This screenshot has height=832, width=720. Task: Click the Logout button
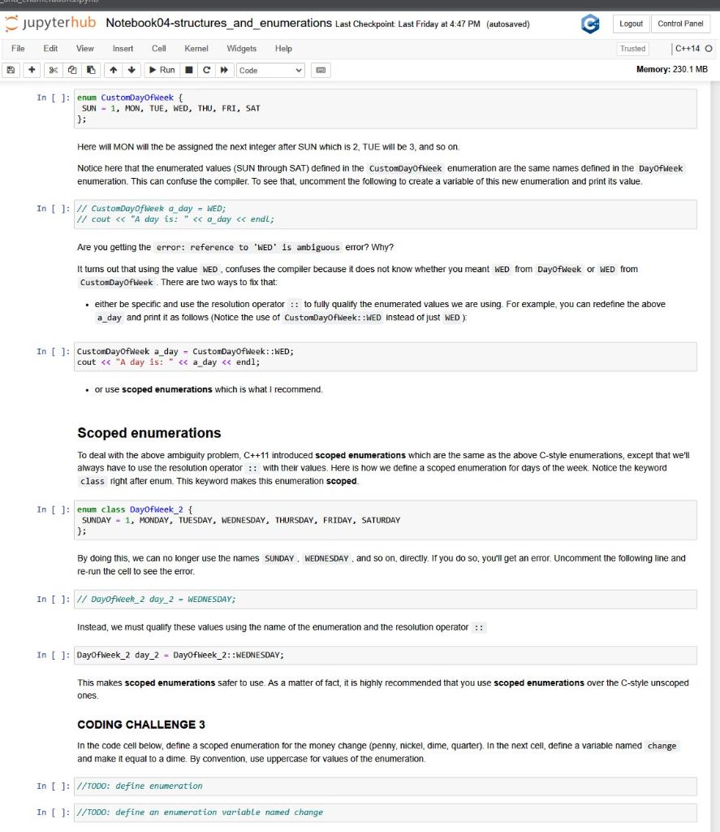631,24
